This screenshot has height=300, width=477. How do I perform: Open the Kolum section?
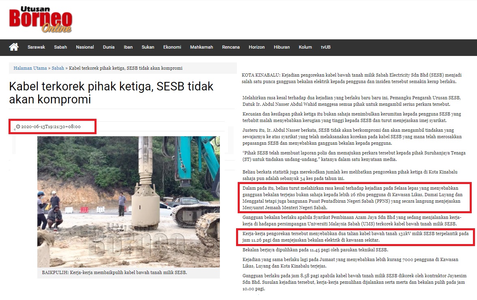click(x=305, y=47)
